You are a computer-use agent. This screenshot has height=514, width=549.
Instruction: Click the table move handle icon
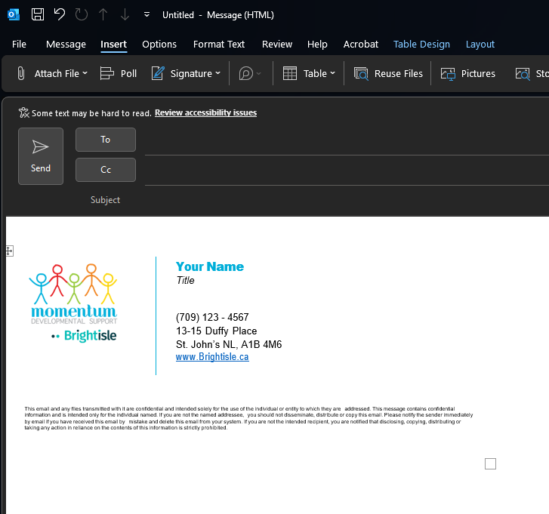click(9, 251)
